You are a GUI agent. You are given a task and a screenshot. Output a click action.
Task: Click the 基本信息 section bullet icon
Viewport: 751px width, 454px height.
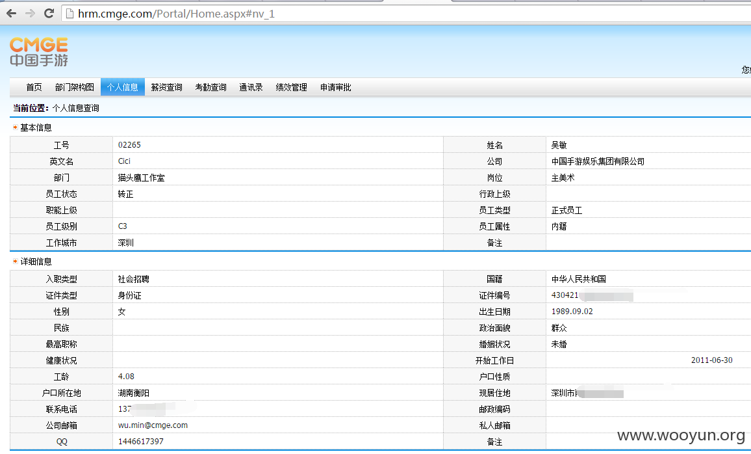[16, 127]
